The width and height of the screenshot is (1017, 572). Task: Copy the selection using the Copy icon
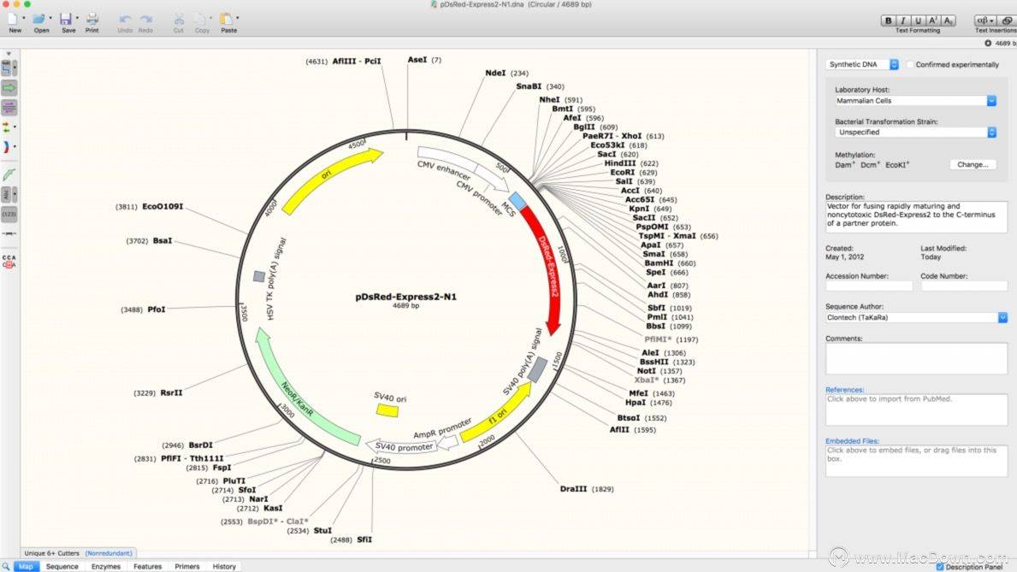pos(202,19)
